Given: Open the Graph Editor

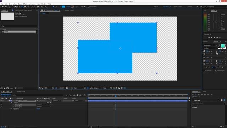Looking at the screenshot, I should 84,95.
